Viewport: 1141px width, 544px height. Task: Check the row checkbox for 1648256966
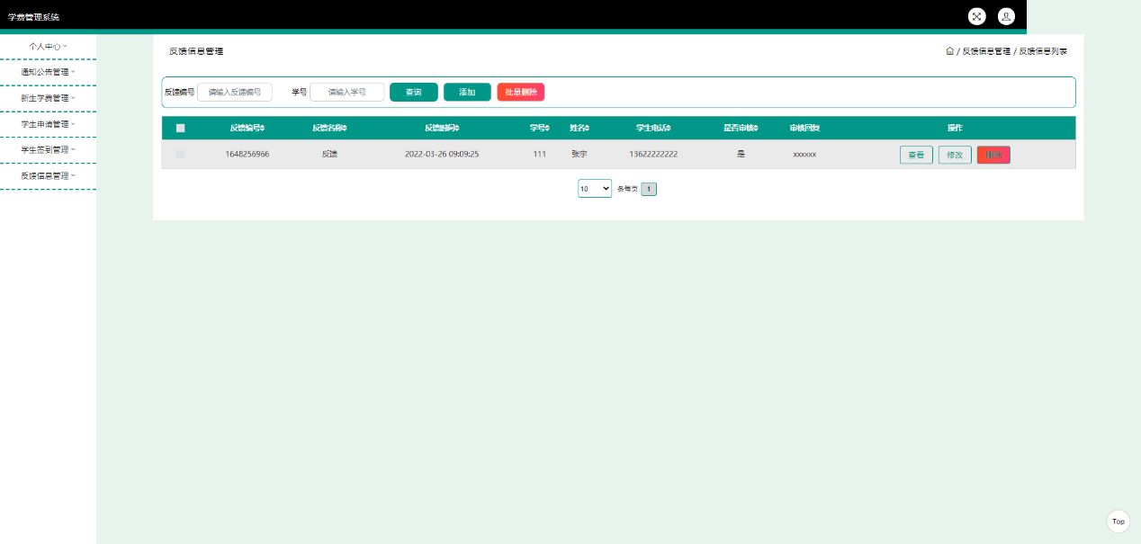pos(180,155)
